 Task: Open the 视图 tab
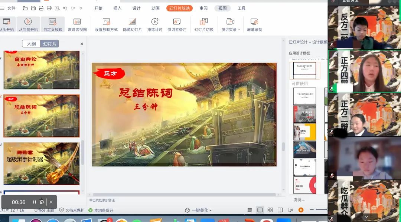click(222, 8)
